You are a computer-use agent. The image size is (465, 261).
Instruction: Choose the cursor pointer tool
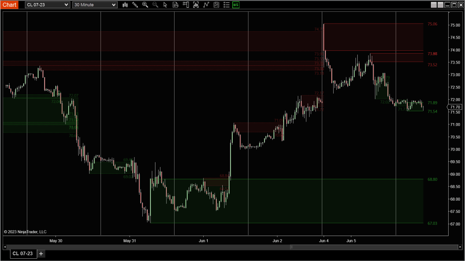pos(165,5)
